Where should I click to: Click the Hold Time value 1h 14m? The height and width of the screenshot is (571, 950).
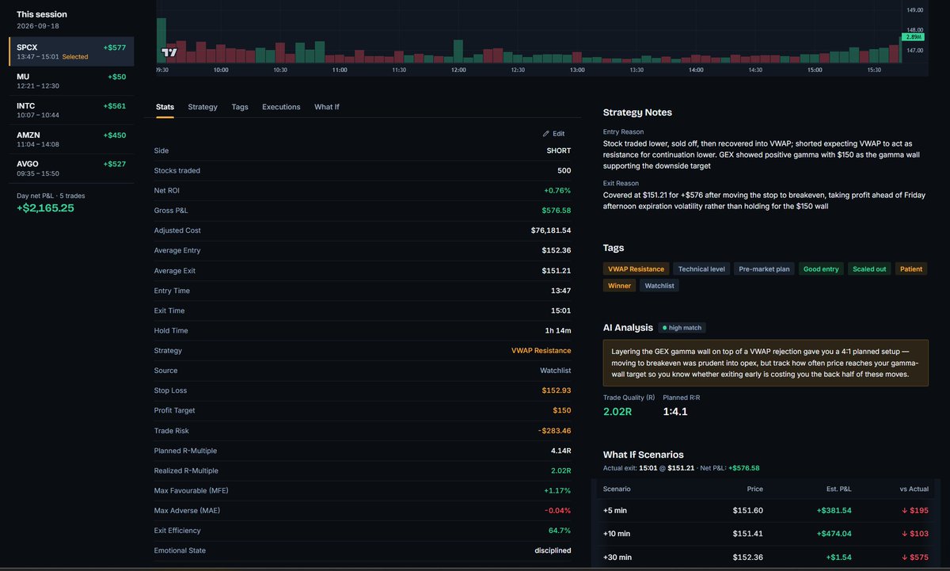tap(559, 330)
